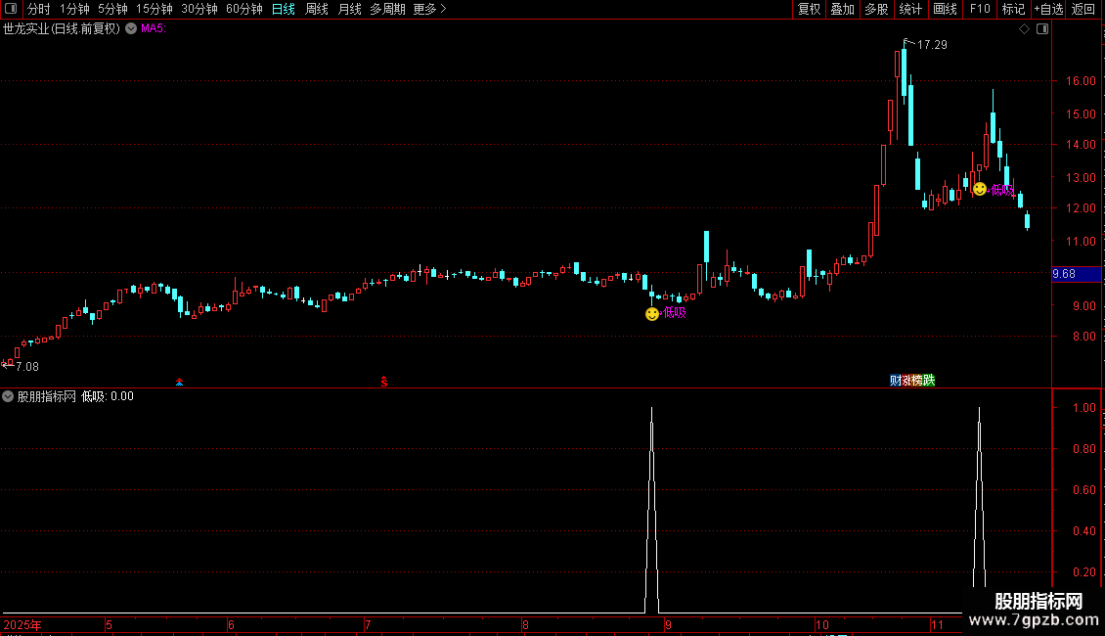
Task: Click the 16.00 price axis label
Action: pyautogui.click(x=1081, y=81)
